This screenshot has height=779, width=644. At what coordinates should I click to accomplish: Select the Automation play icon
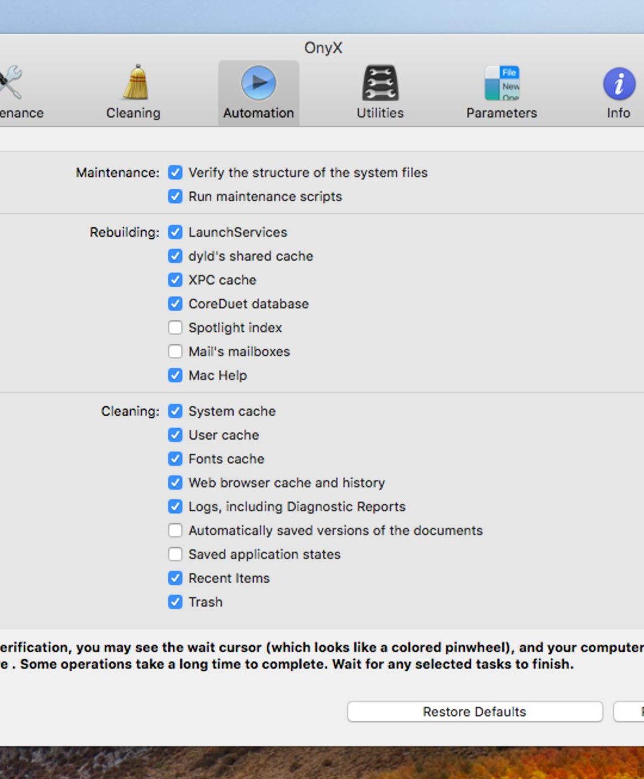258,82
